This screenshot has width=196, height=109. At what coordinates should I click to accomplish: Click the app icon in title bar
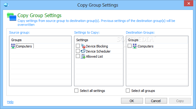point(6,5)
